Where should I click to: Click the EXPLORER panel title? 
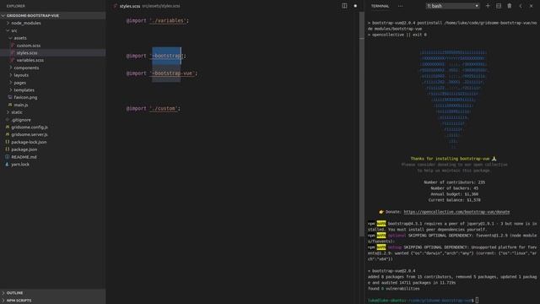[x=15, y=6]
